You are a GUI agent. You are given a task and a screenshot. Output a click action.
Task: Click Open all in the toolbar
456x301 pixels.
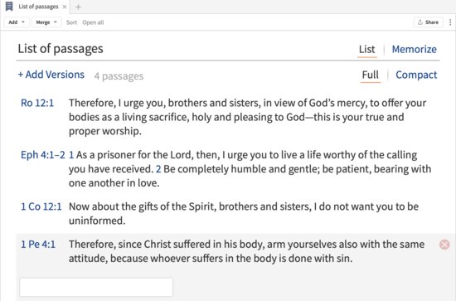coord(93,22)
